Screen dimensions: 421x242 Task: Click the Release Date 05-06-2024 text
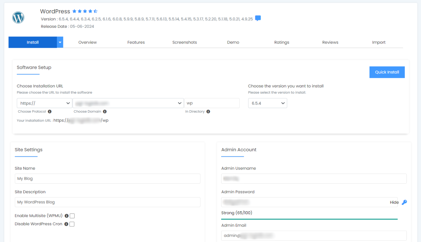[x=67, y=26]
